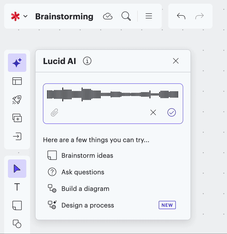Image resolution: width=227 pixels, height=234 pixels.
Task: Add a new frame with plus icon
Action: pyautogui.click(x=17, y=118)
